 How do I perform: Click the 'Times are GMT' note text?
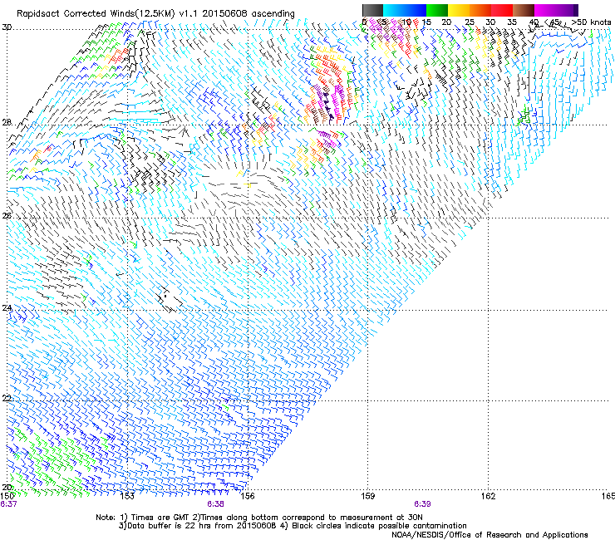[x=160, y=518]
